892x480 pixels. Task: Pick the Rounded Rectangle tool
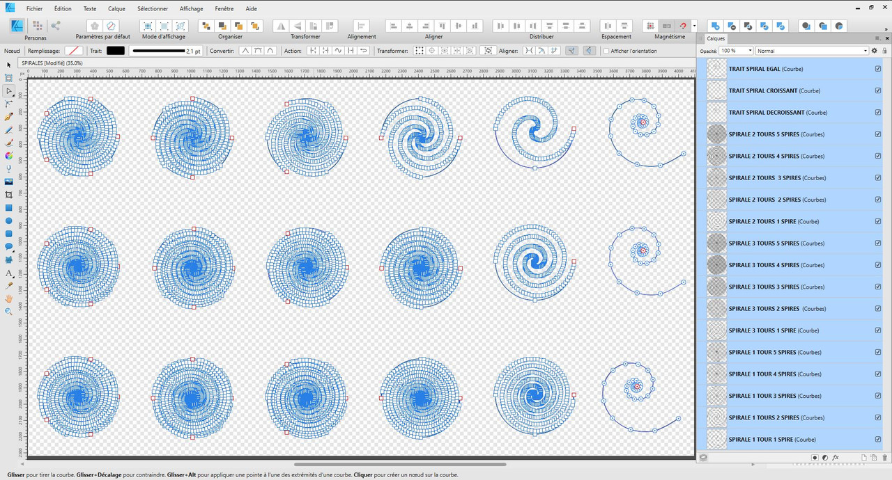[9, 234]
